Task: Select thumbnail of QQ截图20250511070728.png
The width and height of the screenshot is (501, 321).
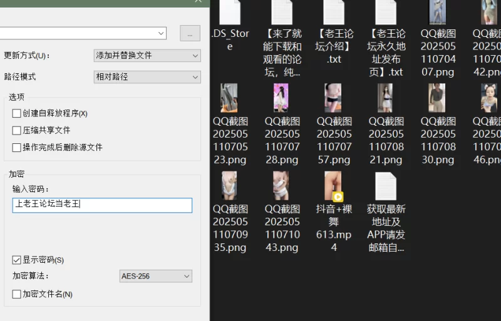Action: 281,98
